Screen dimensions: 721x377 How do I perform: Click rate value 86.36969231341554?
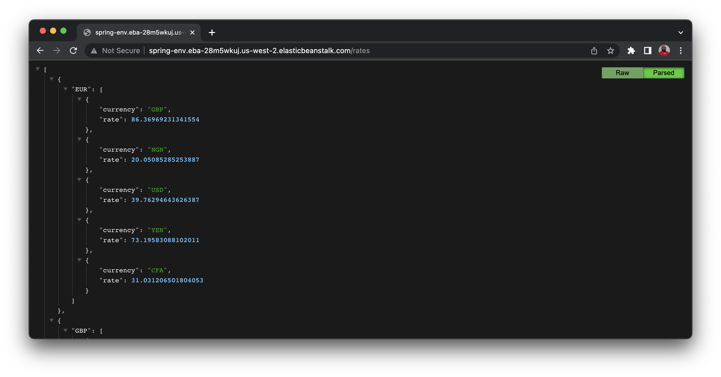click(165, 119)
